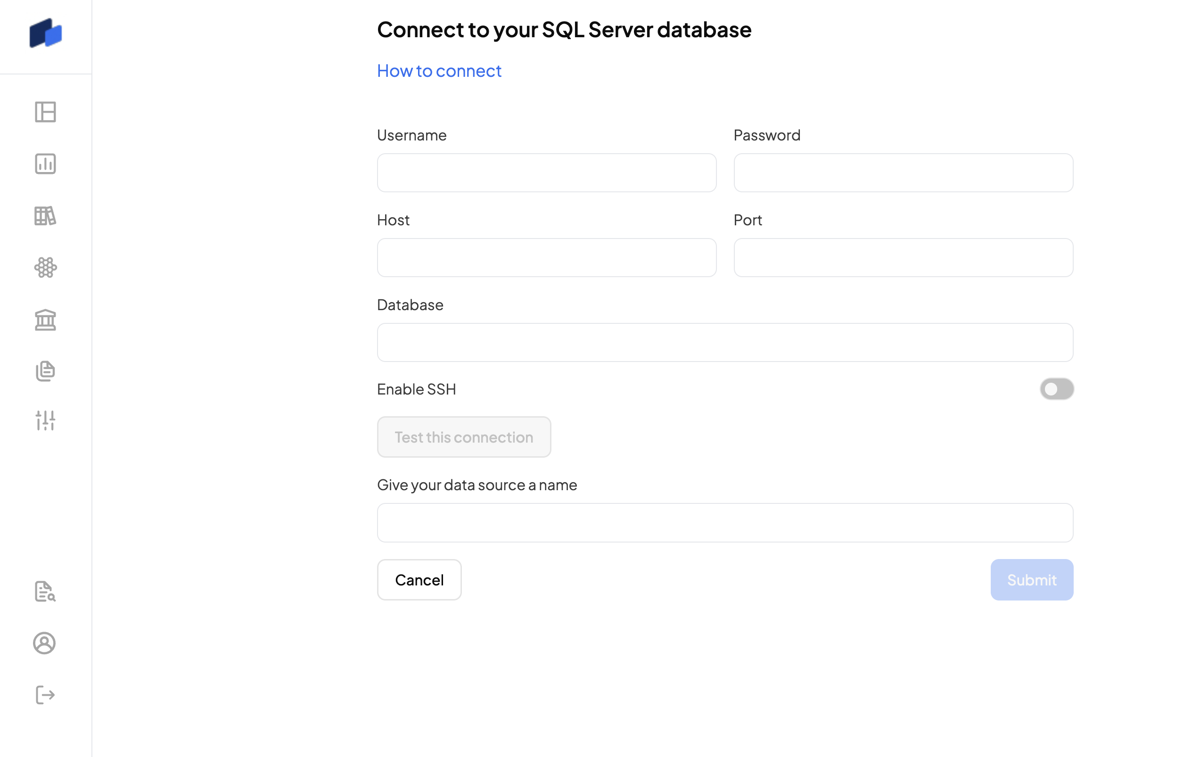This screenshot has width=1200, height=757.
Task: Open the library books sidebar icon
Action: coord(45,216)
